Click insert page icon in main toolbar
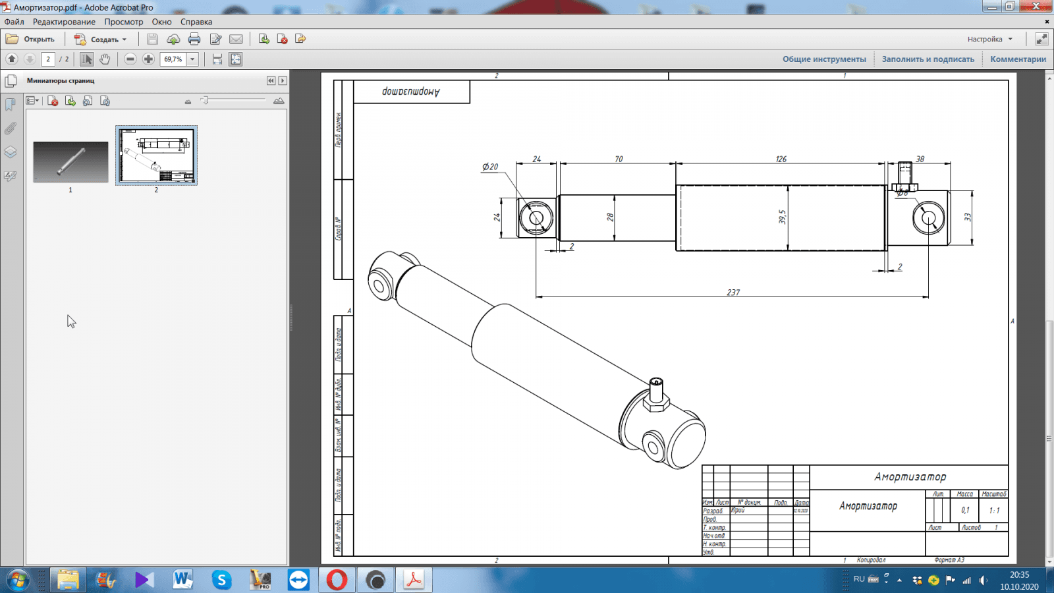1054x593 pixels. pos(264,40)
